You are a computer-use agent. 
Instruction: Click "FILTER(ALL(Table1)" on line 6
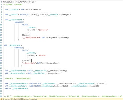[29, 15]
